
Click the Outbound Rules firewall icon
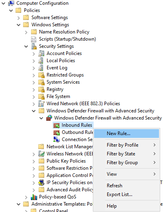tap(57, 132)
